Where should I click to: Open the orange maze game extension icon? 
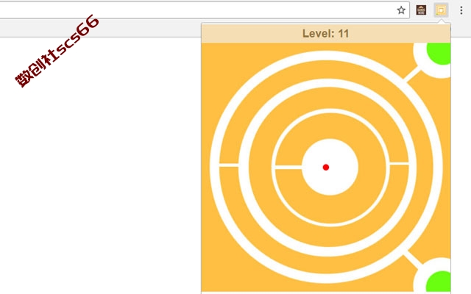[441, 10]
